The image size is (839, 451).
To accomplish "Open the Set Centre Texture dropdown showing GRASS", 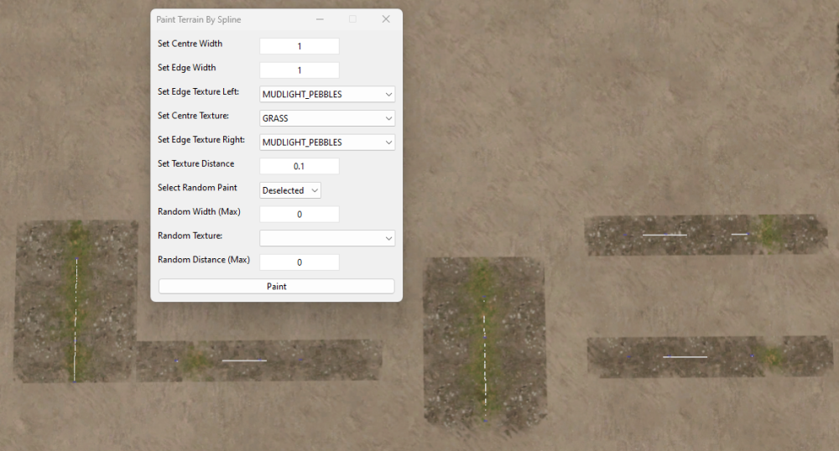I will pos(327,118).
